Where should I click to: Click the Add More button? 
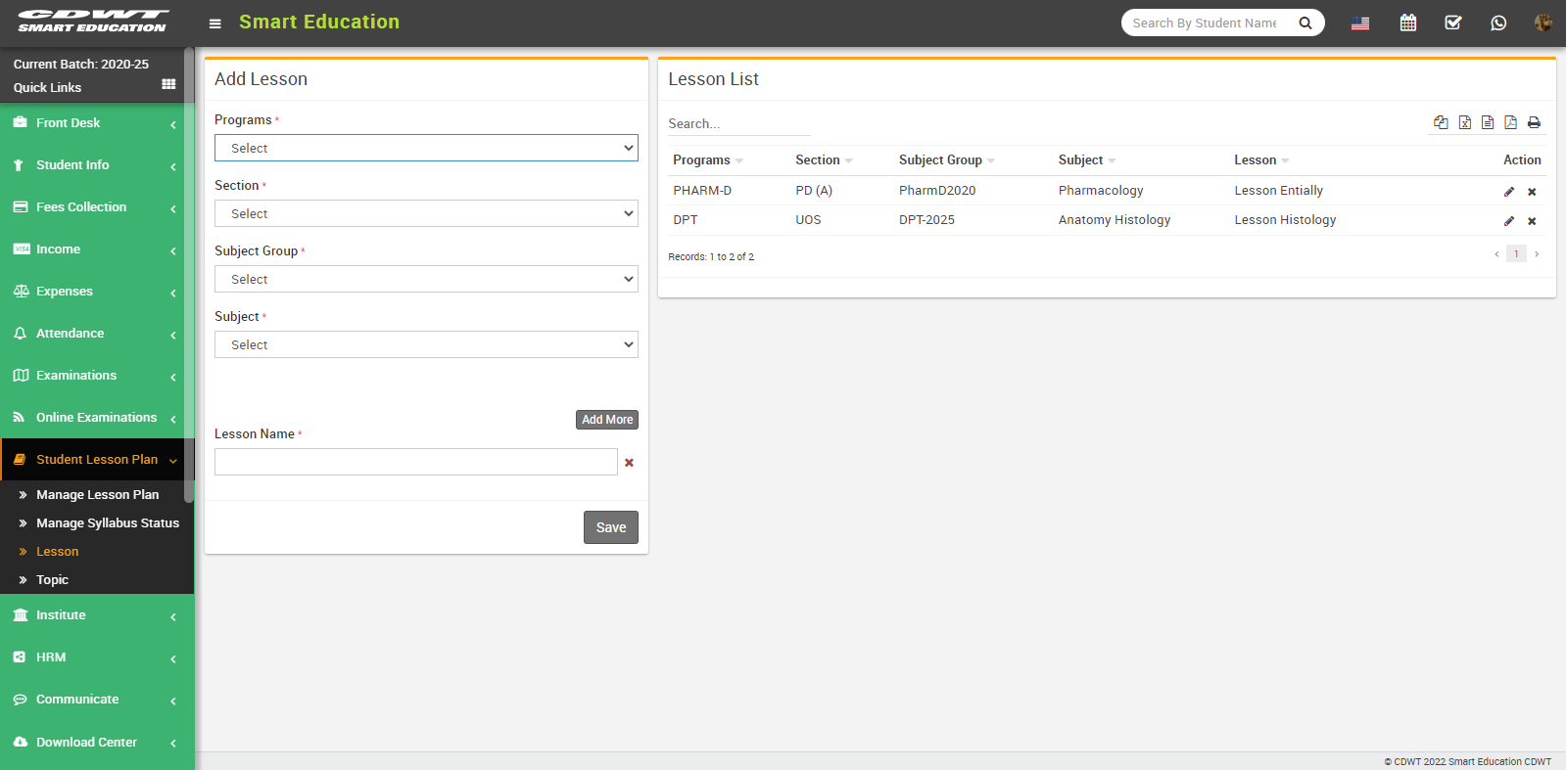click(x=607, y=420)
